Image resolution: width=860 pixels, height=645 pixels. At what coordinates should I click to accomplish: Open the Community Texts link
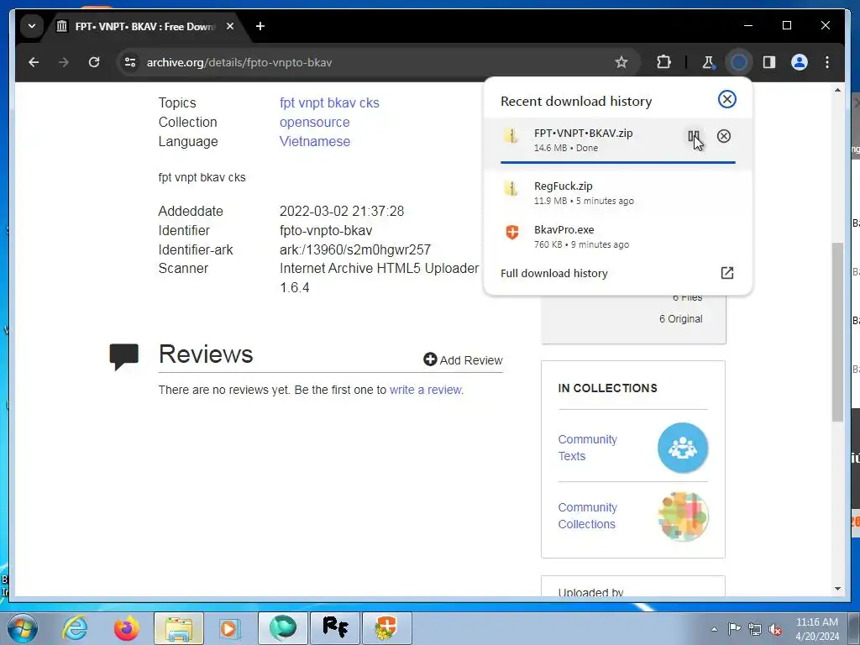pyautogui.click(x=587, y=448)
